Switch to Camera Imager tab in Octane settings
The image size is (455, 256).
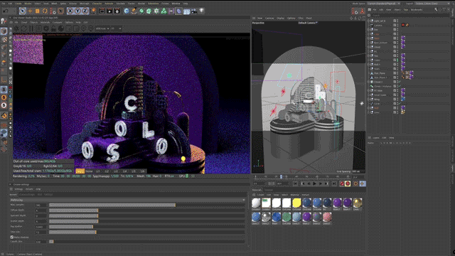[27, 195]
